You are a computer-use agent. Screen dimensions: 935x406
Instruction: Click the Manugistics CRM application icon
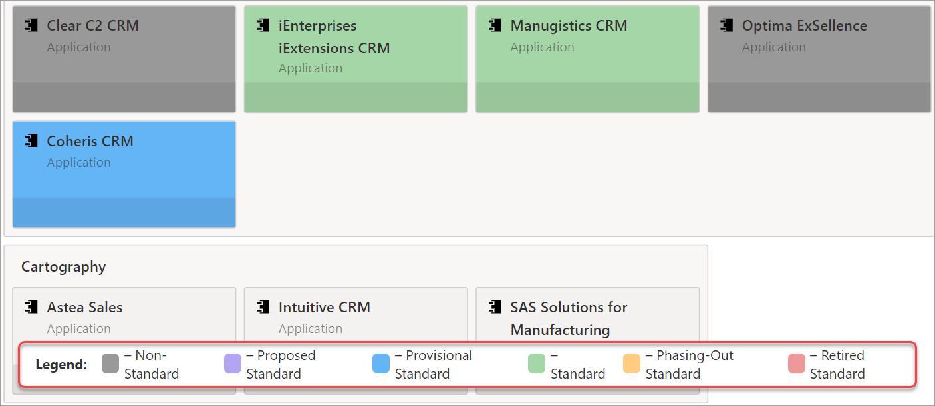[x=494, y=26]
